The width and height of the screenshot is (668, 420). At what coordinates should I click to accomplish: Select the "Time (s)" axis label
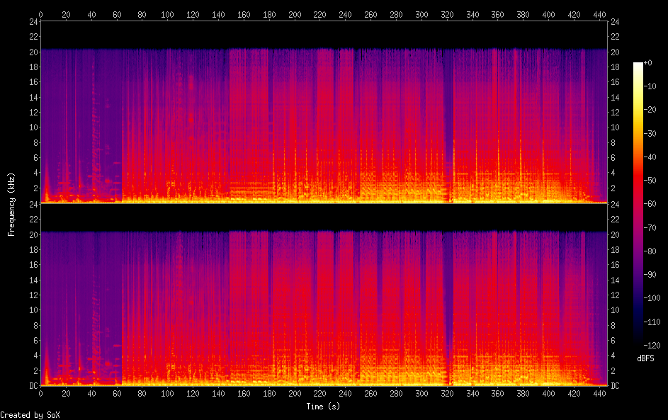[x=324, y=407]
